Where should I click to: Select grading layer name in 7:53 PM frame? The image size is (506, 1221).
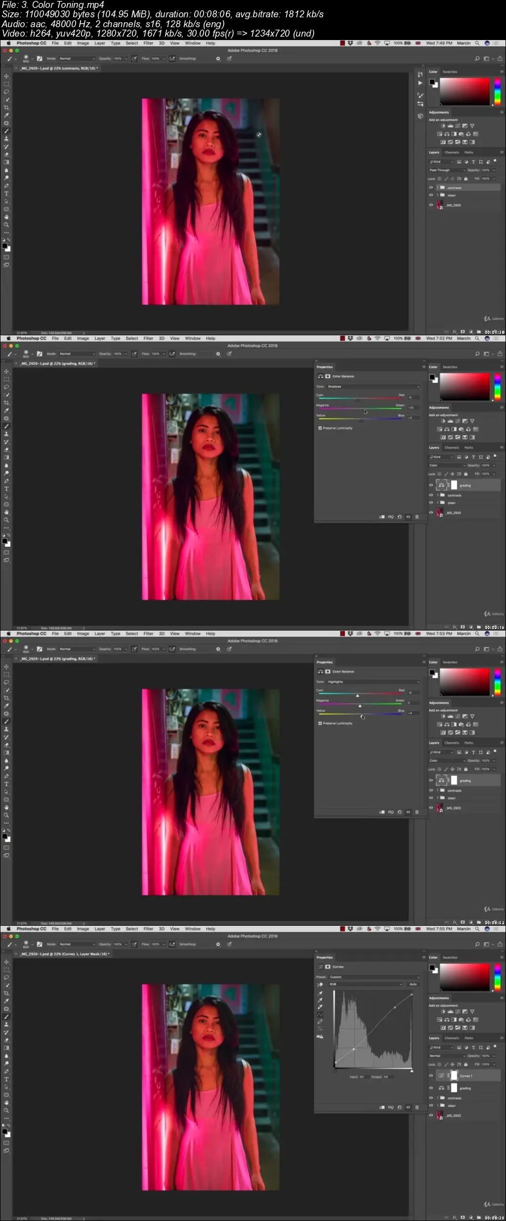pos(465,780)
